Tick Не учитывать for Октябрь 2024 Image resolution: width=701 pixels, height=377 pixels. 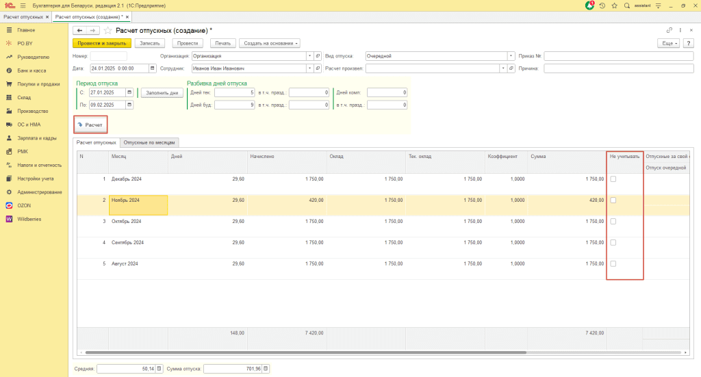click(613, 222)
